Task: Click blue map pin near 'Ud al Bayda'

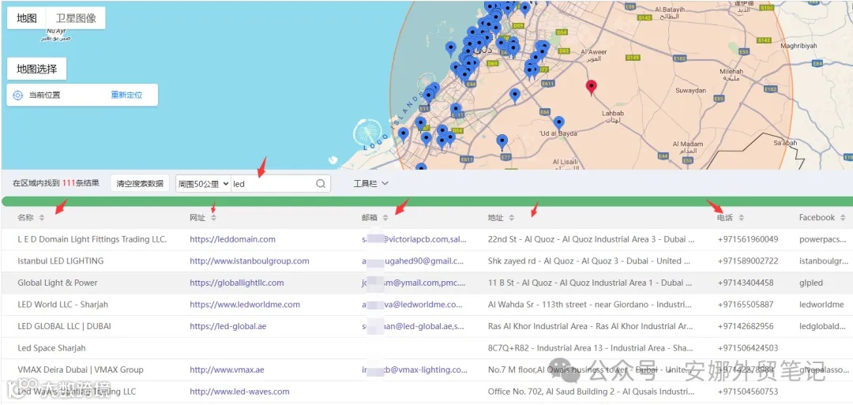Action: pyautogui.click(x=558, y=122)
